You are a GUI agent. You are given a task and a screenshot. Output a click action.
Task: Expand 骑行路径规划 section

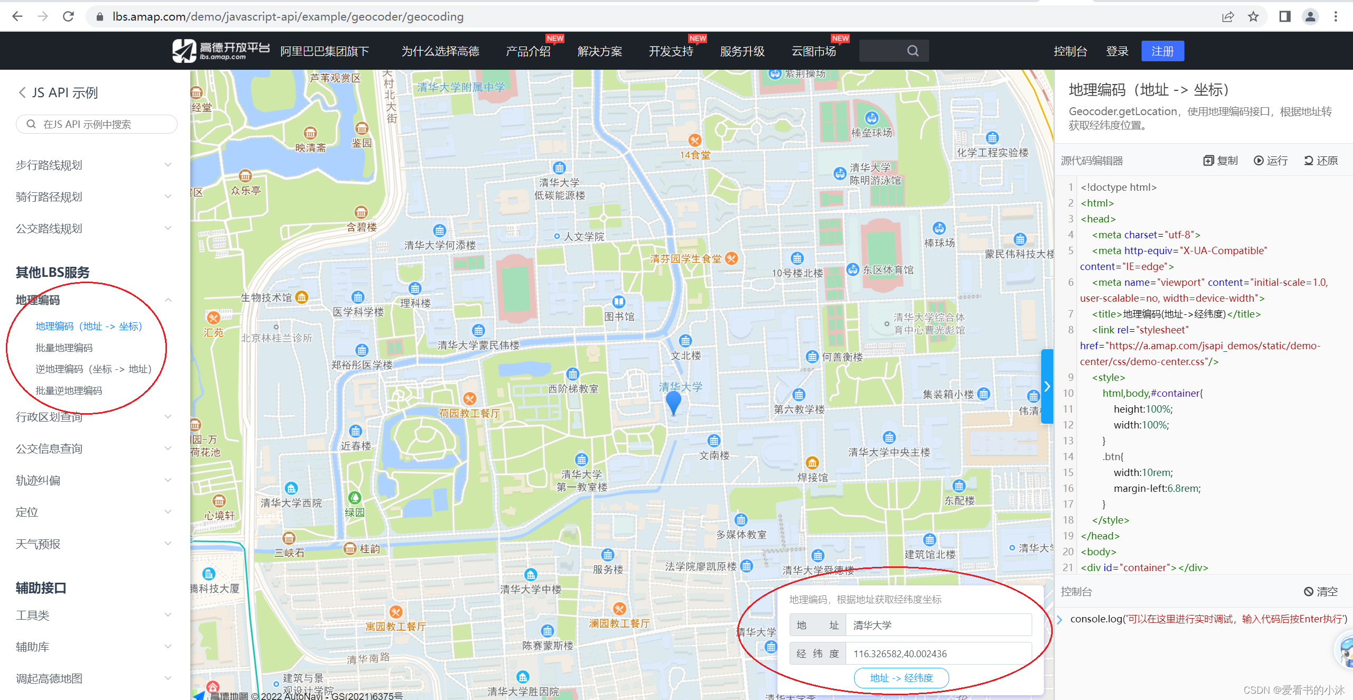click(x=94, y=197)
